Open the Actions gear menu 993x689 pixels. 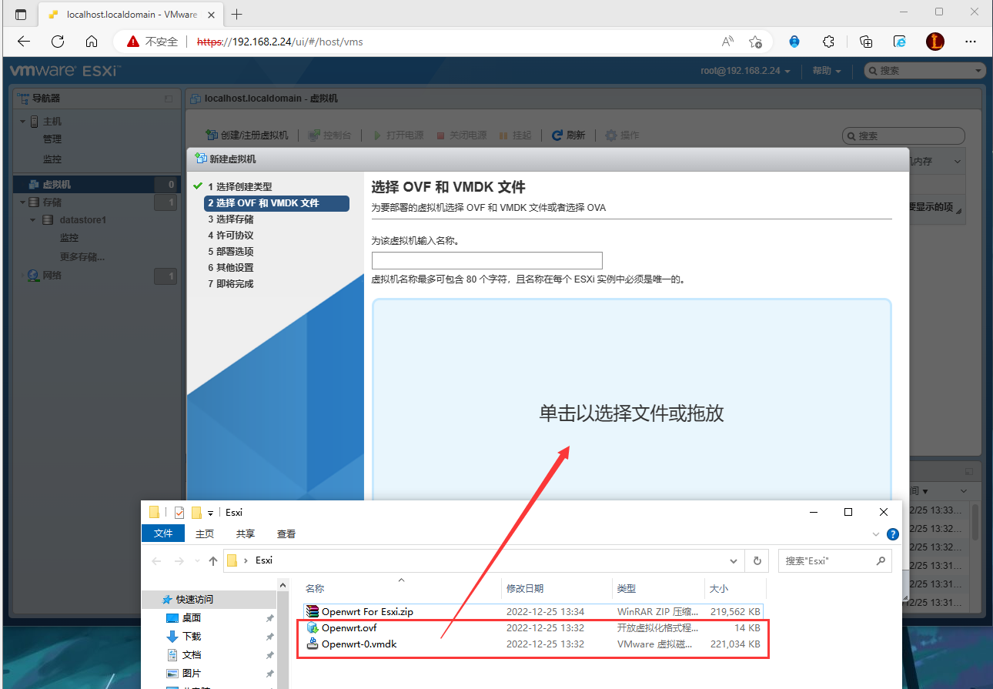(x=622, y=135)
